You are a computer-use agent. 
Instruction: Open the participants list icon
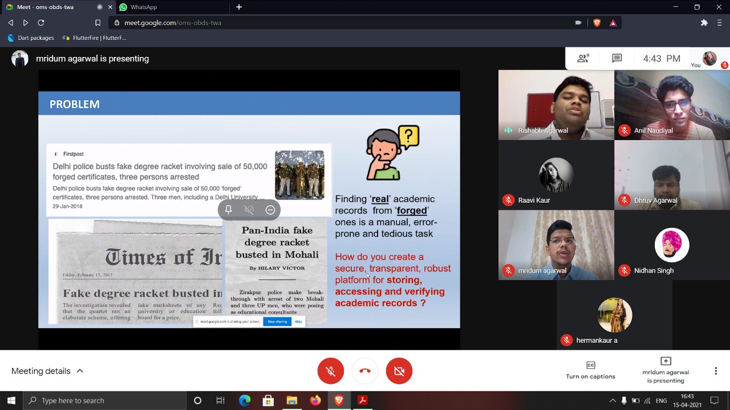583,58
